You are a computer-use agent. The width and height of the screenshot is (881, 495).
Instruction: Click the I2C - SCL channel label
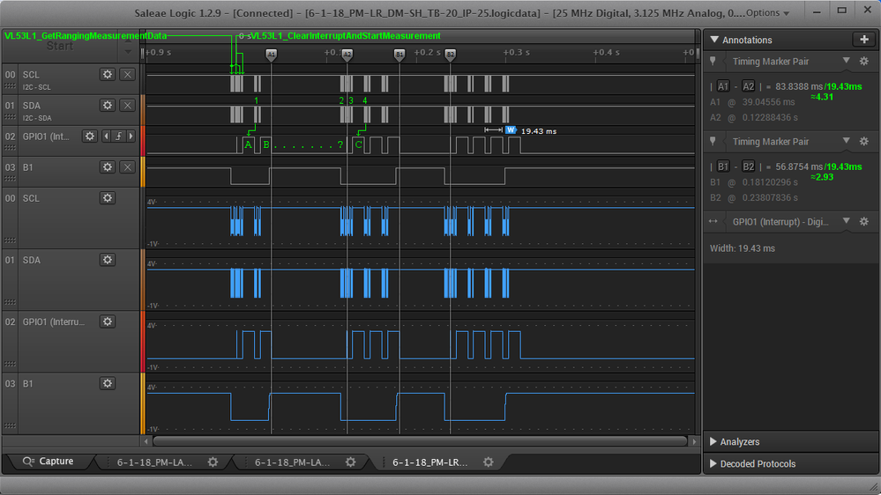point(36,87)
